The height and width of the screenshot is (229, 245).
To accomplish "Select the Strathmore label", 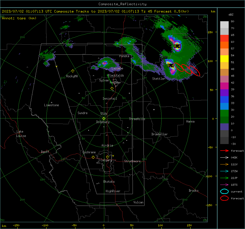I will tap(132, 161).
